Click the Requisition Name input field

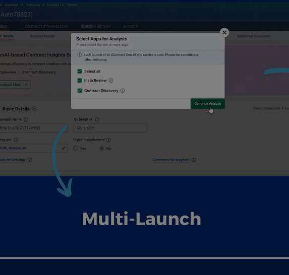[x=34, y=128]
